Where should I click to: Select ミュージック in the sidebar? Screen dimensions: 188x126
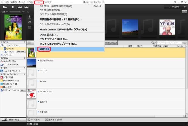coord(9,49)
